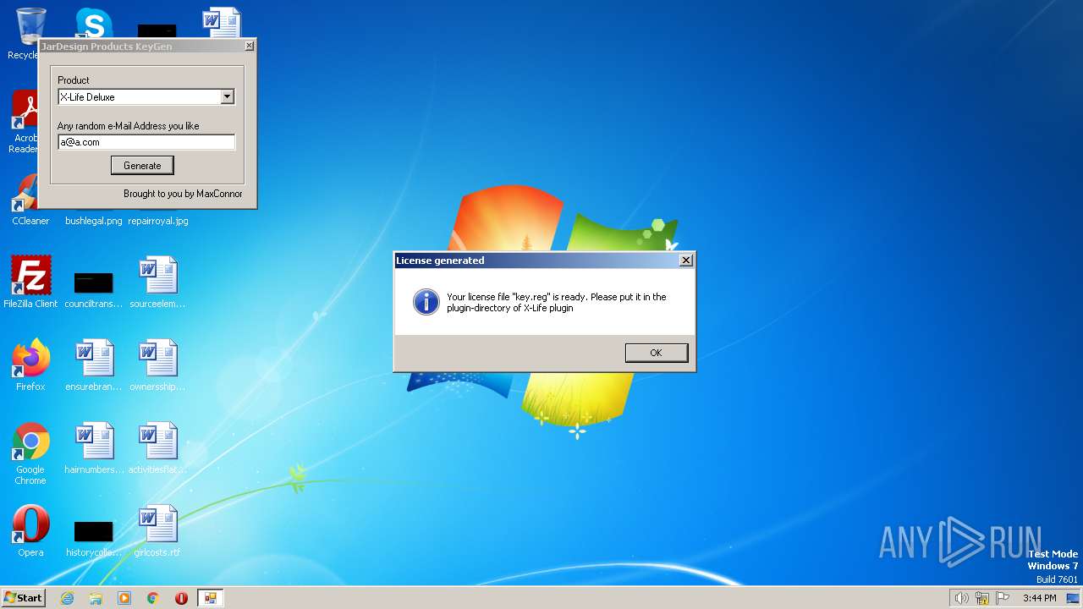Launch Chrome from taskbar
The width and height of the screenshot is (1083, 609).
[x=153, y=598]
